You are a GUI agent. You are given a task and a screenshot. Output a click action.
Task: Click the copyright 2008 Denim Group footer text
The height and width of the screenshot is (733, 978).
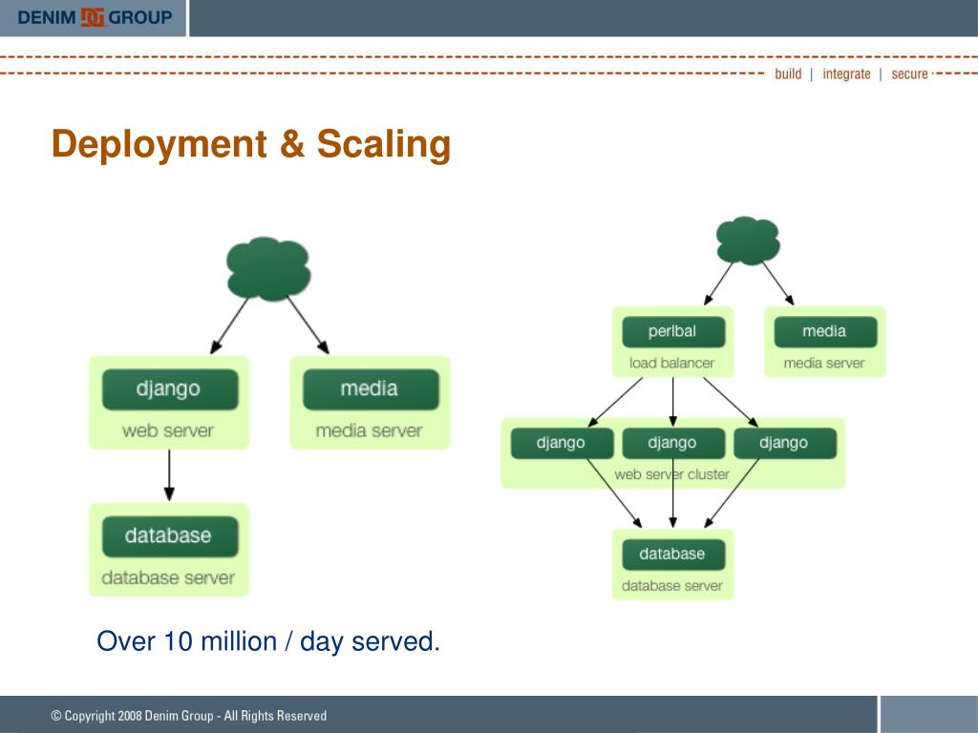click(x=188, y=716)
